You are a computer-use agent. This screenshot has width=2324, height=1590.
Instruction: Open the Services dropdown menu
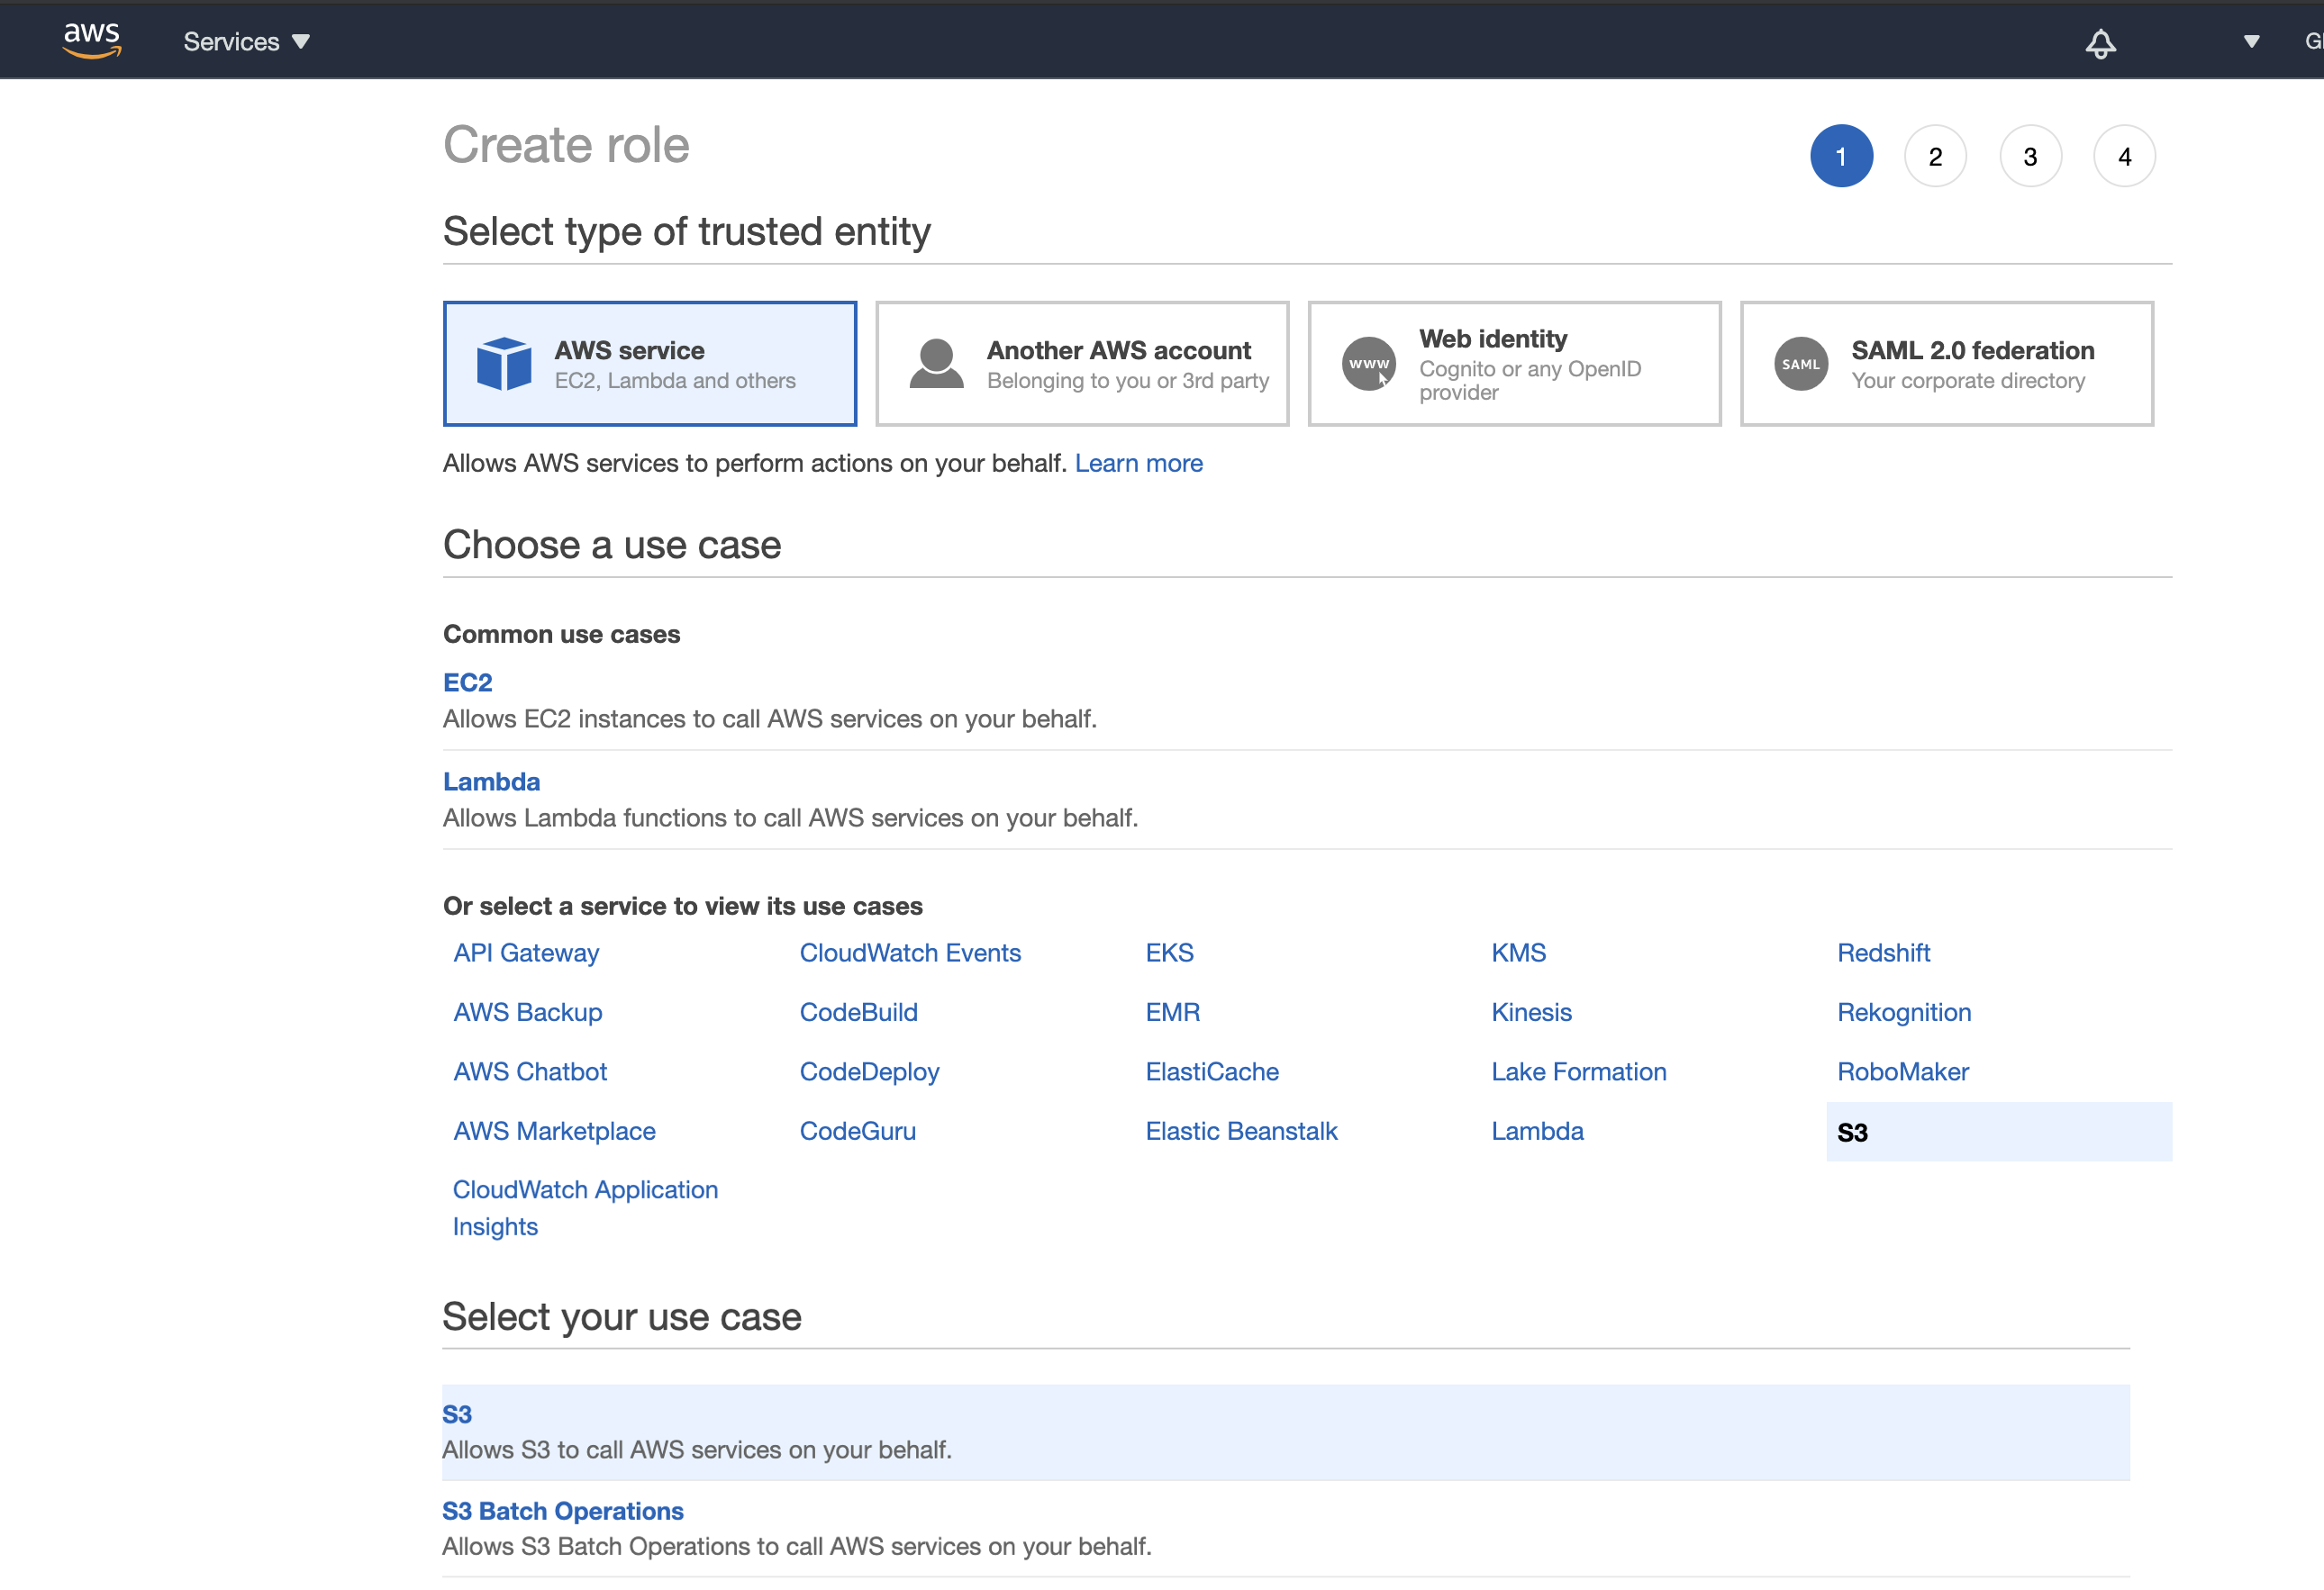point(246,42)
